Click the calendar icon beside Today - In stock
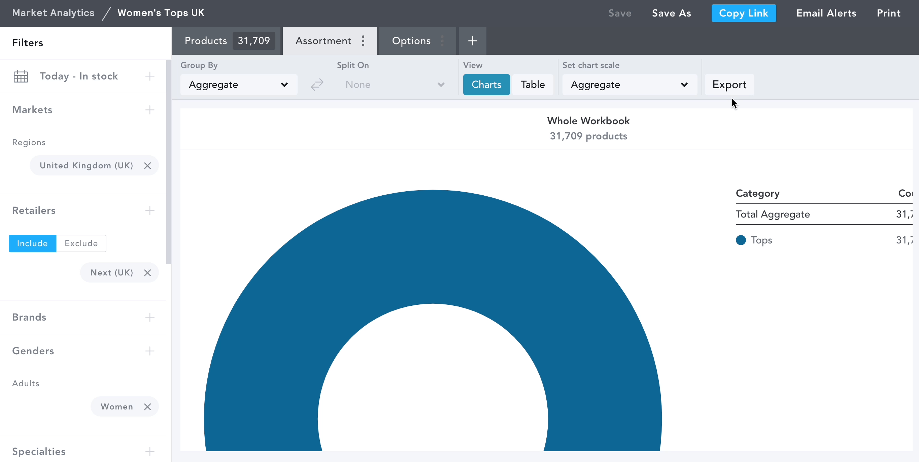 click(21, 76)
